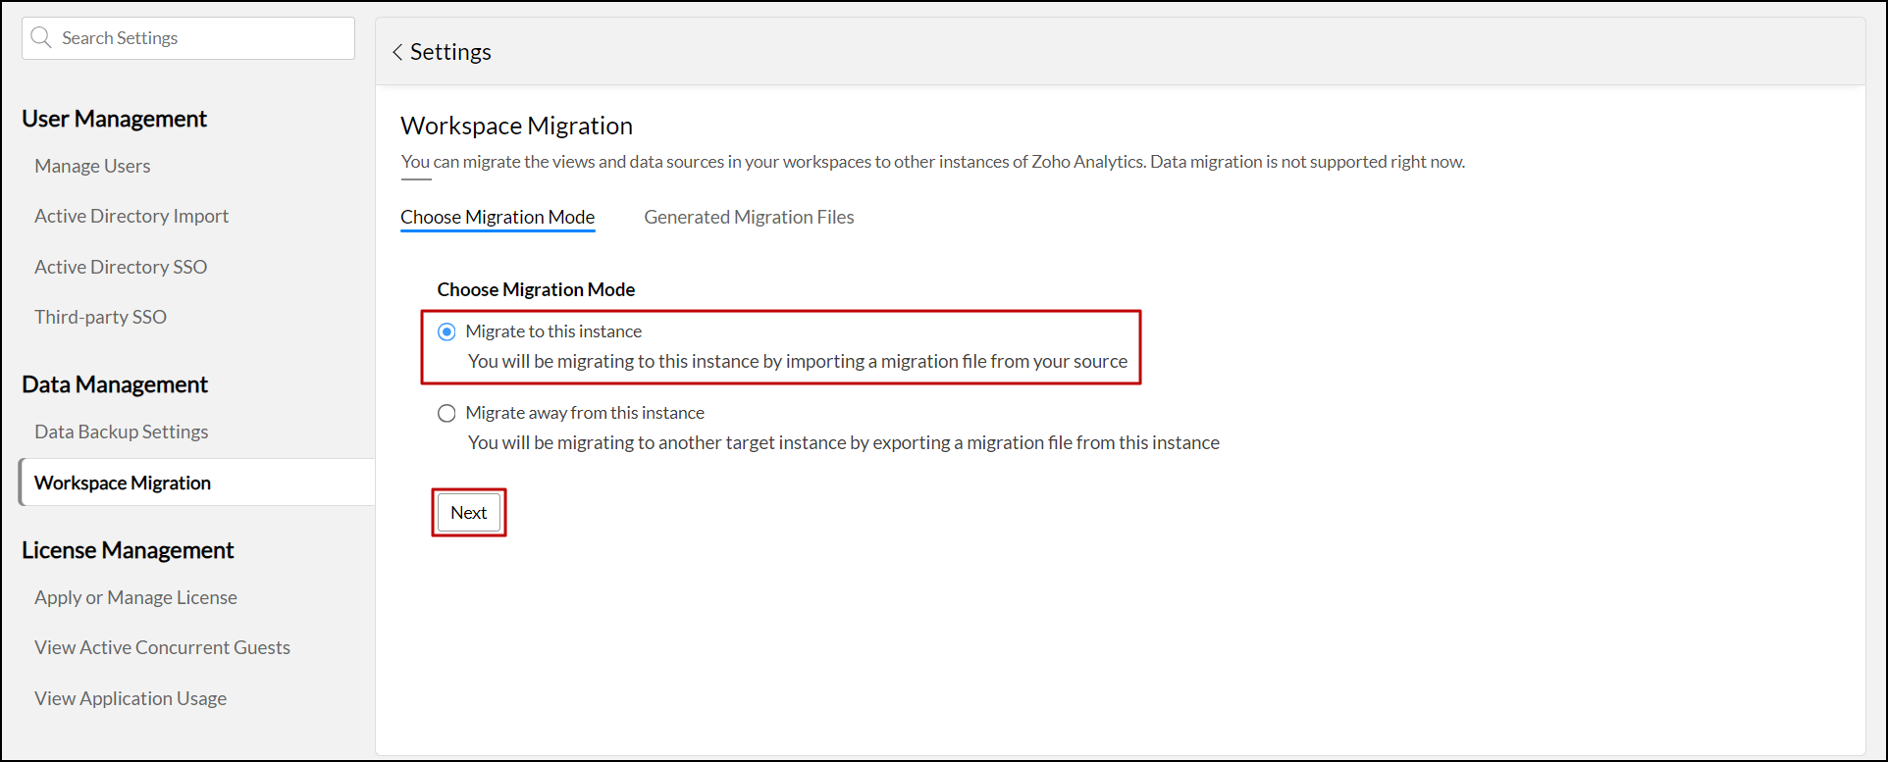View Active Concurrent Guests page
This screenshot has height=762, width=1888.
pyautogui.click(x=162, y=647)
